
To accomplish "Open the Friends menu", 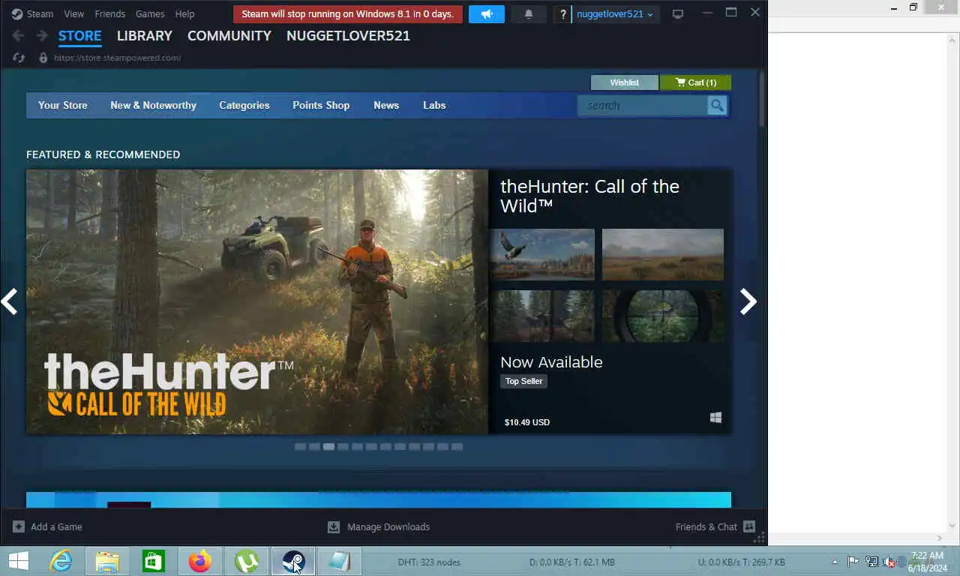I will tap(110, 14).
